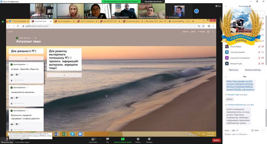Open Excel from the shared taskbar

point(65,134)
